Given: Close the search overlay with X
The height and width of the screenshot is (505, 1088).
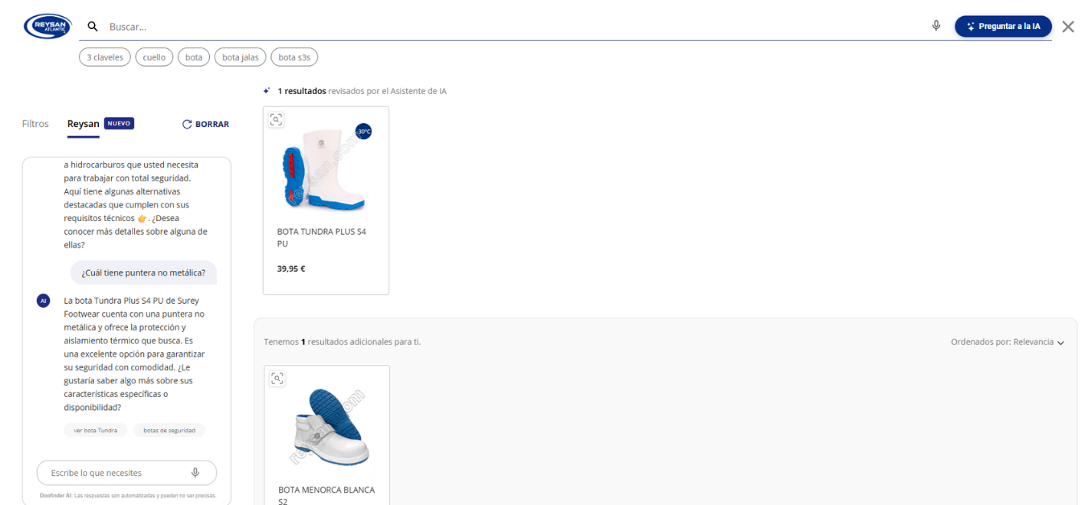Looking at the screenshot, I should 1068,27.
